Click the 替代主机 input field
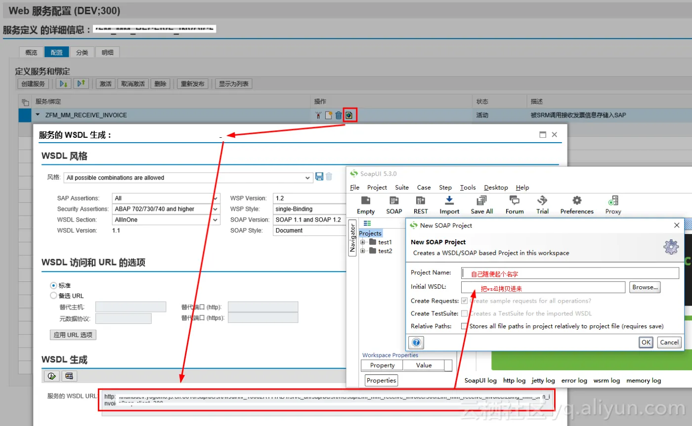Screen dimensions: 692x426 pos(130,307)
